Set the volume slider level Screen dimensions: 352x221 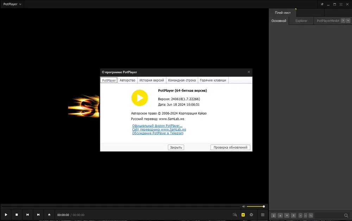pyautogui.click(x=256, y=207)
